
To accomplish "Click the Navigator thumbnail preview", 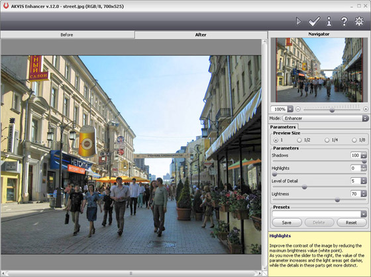I will pyautogui.click(x=319, y=70).
